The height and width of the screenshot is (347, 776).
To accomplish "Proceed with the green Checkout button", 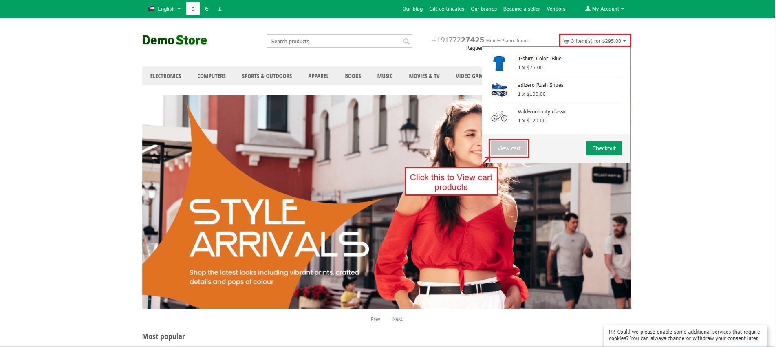I will coord(603,148).
